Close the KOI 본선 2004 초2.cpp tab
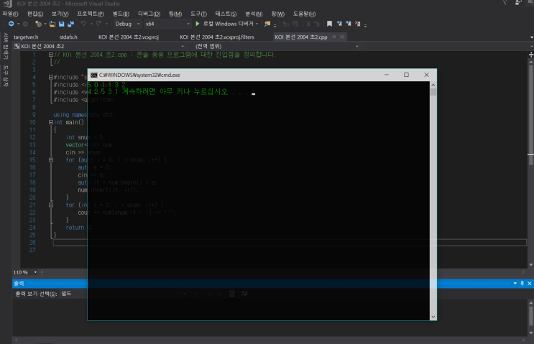Viewport: 534px width, 344px height. point(342,37)
